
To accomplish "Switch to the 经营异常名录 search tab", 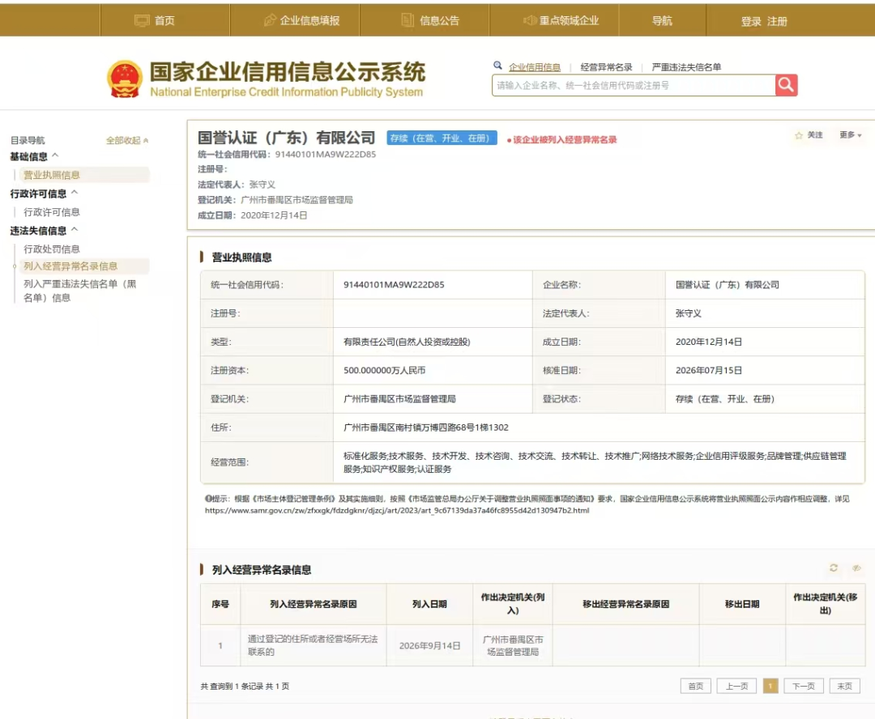I will (x=606, y=67).
